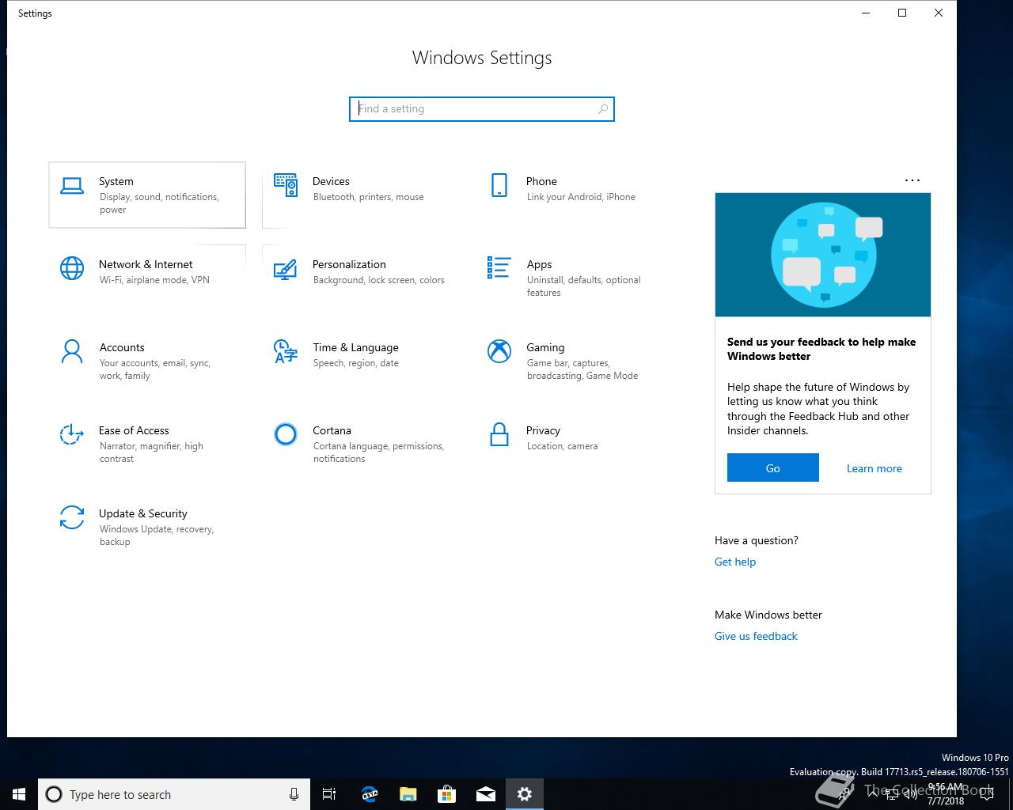Select the Devices title text
The height and width of the screenshot is (810, 1013).
(331, 181)
